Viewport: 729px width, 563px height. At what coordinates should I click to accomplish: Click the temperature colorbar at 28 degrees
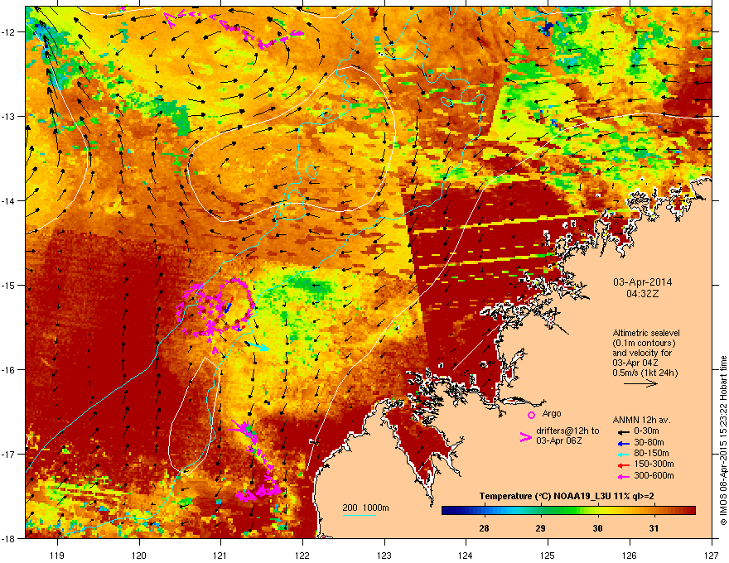484,511
